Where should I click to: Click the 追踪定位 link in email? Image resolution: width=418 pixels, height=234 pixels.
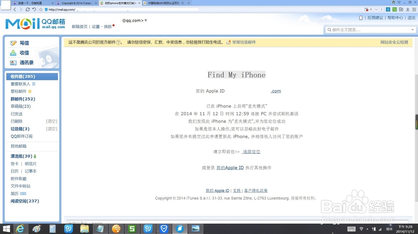click(x=251, y=152)
